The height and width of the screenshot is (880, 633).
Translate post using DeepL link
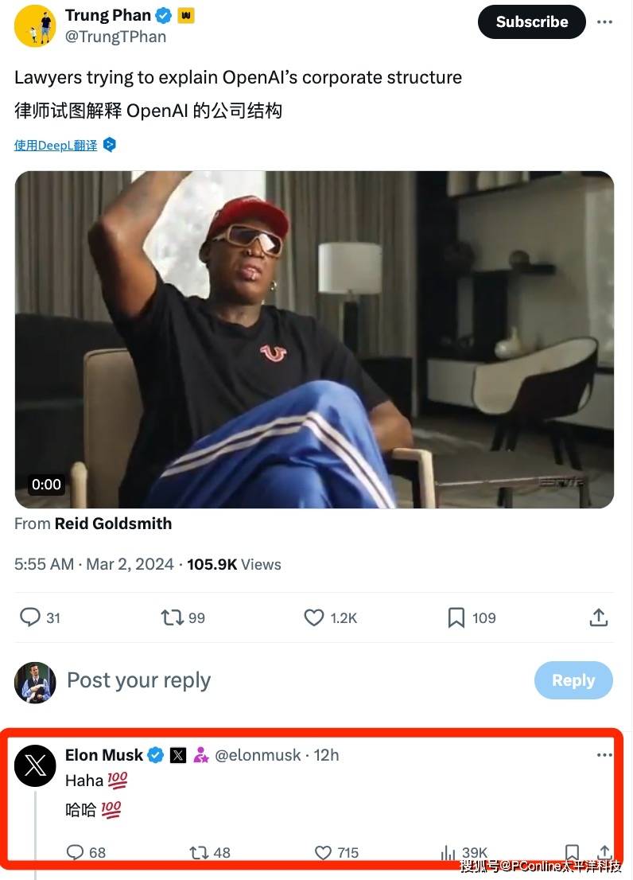(x=56, y=145)
